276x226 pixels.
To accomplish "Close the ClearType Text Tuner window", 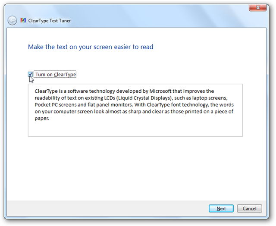I will 257,8.
